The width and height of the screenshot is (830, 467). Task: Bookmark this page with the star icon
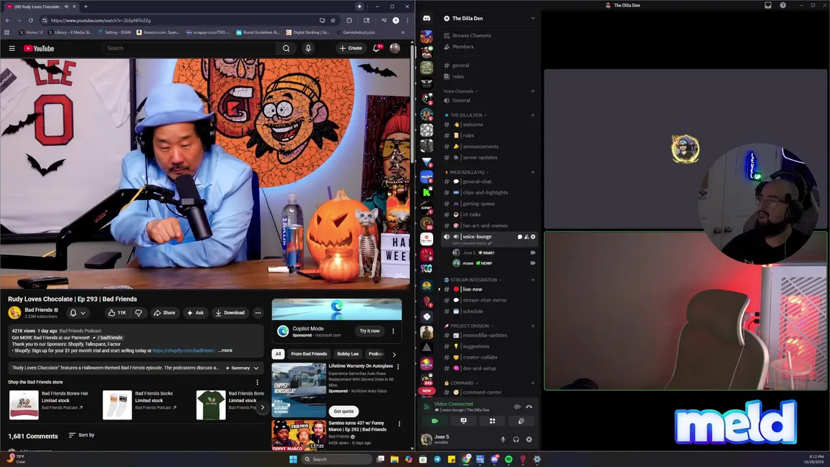[333, 20]
